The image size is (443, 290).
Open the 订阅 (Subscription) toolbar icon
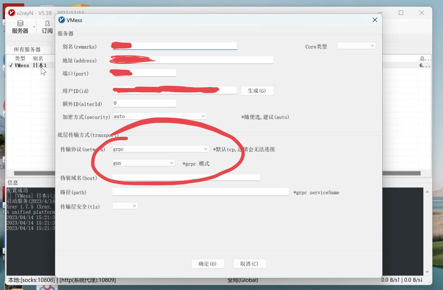click(x=47, y=27)
